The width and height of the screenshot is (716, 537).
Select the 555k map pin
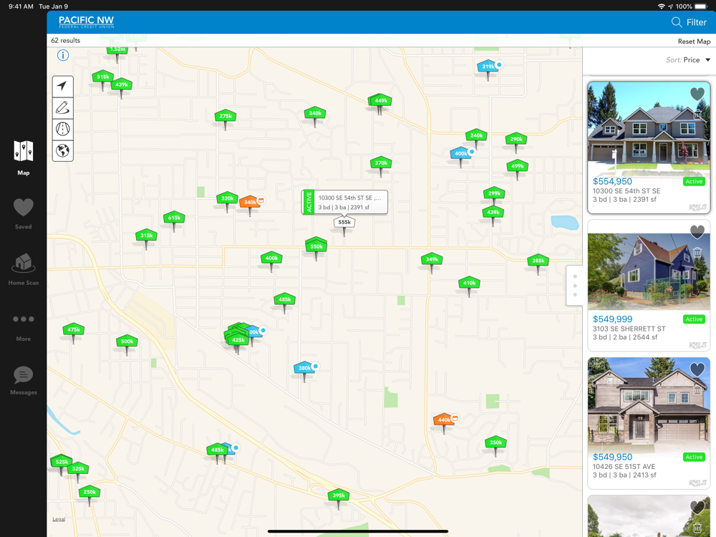click(344, 223)
